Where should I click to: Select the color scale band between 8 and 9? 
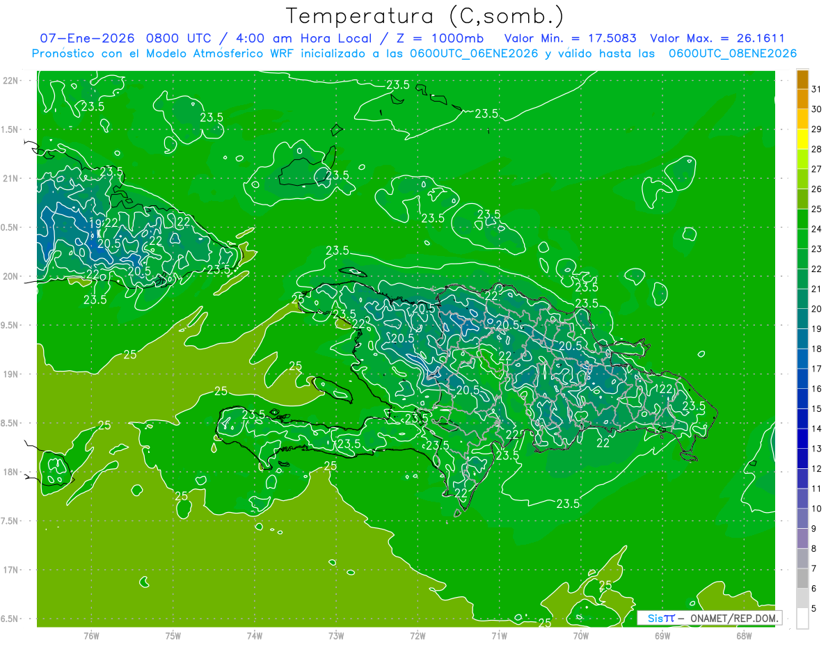802,539
